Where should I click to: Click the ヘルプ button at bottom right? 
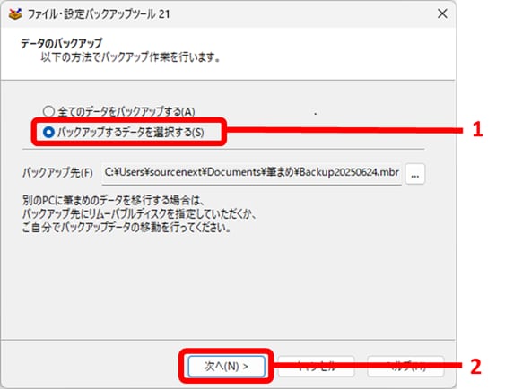point(405,366)
